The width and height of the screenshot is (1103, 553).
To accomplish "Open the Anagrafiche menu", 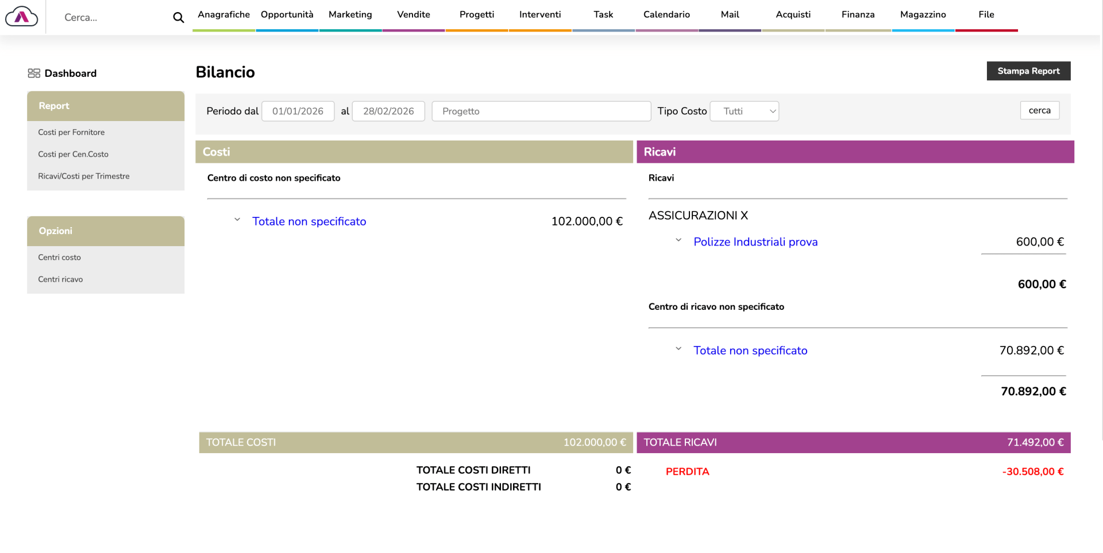I will pos(223,15).
